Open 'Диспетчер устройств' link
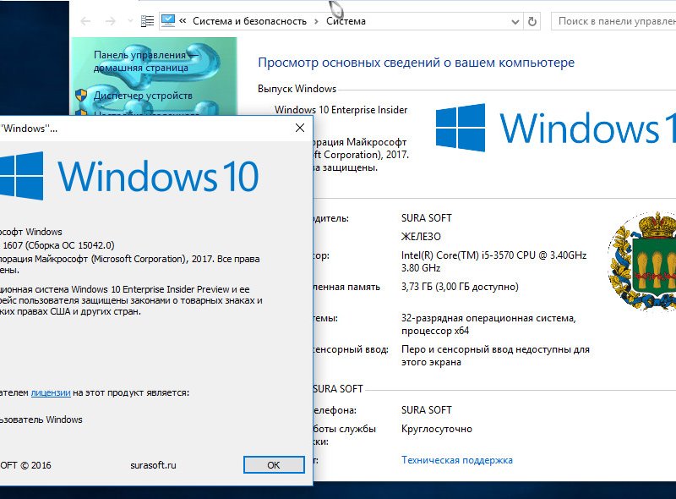The image size is (676, 499). click(143, 96)
